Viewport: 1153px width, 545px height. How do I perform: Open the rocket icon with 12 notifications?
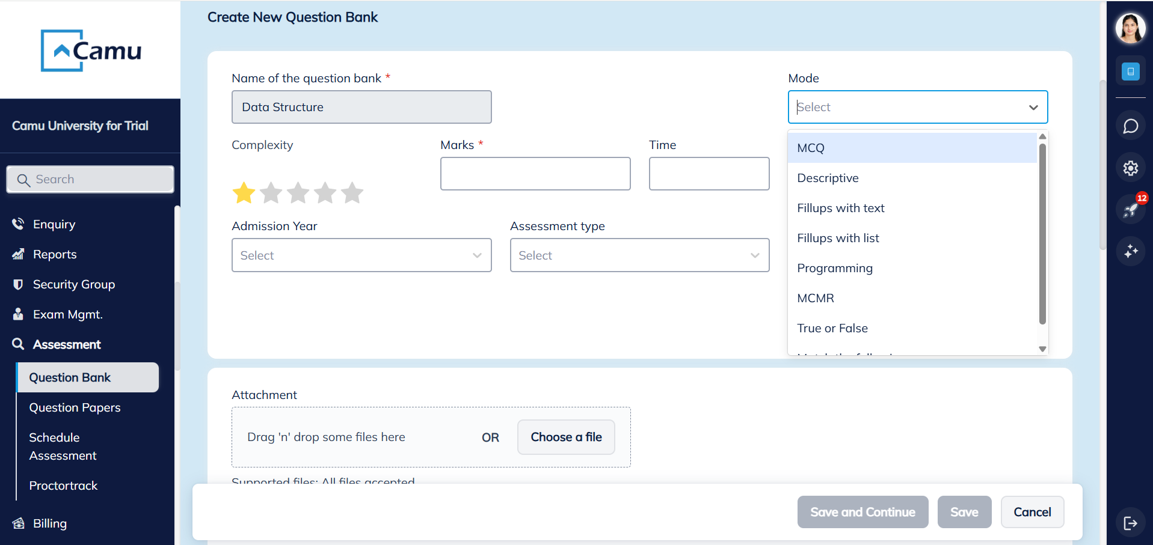click(1130, 209)
